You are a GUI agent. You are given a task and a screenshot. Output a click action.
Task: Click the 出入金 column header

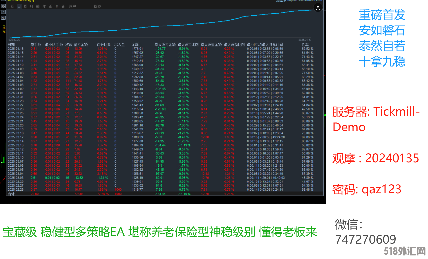click(119, 45)
